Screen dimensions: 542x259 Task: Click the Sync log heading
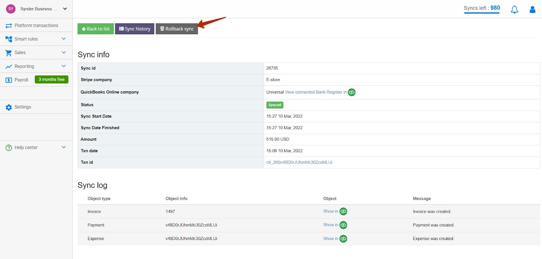92,185
